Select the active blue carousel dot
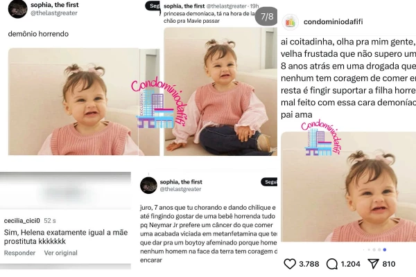Viewport: 416px width, 277px height. click(385, 250)
